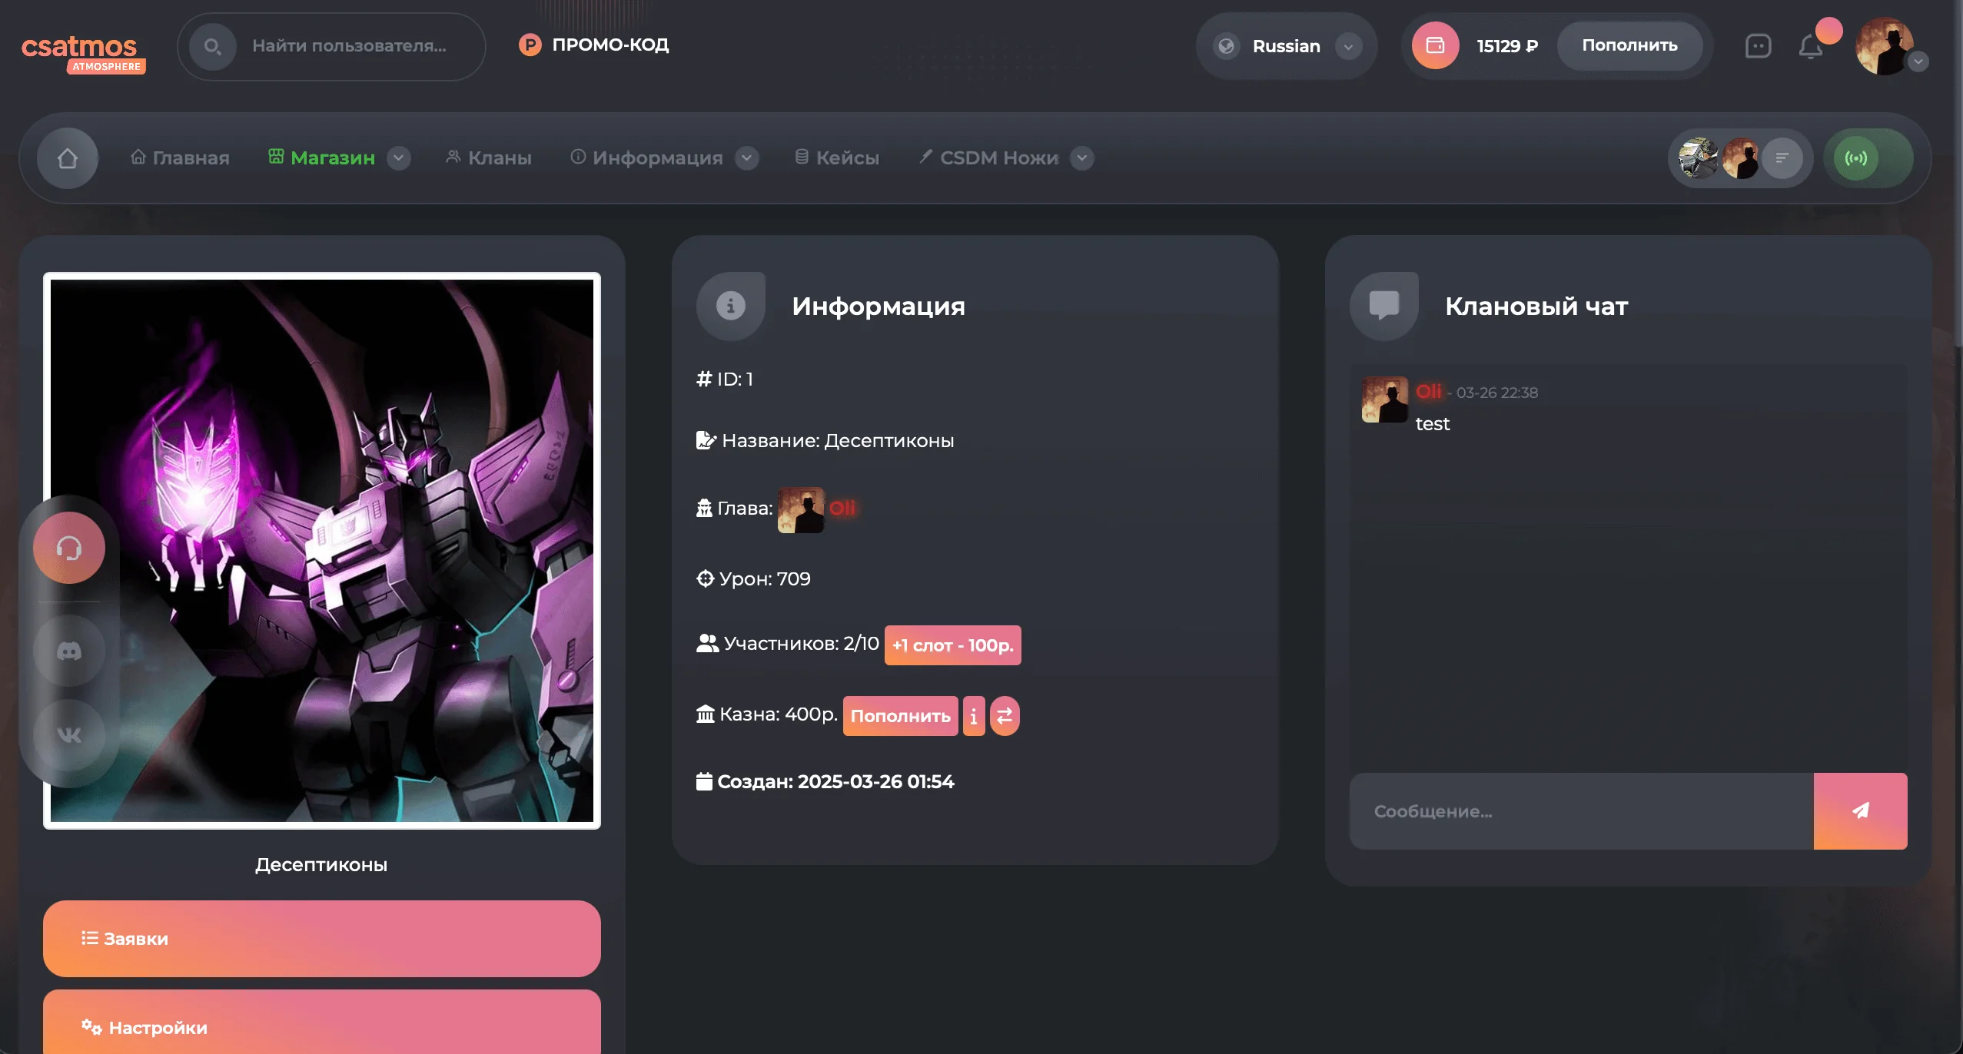Click the Клановый чат speech bubble icon
This screenshot has width=1963, height=1054.
(x=1384, y=306)
